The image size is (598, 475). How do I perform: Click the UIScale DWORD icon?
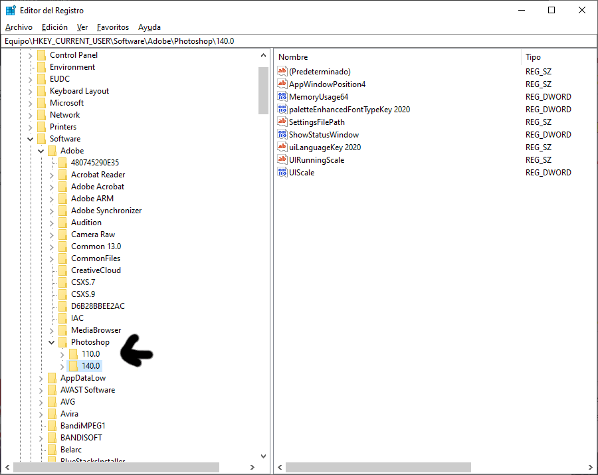point(282,172)
